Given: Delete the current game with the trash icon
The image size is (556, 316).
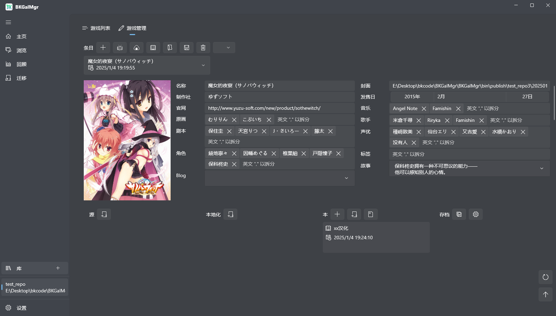Looking at the screenshot, I should 203,48.
